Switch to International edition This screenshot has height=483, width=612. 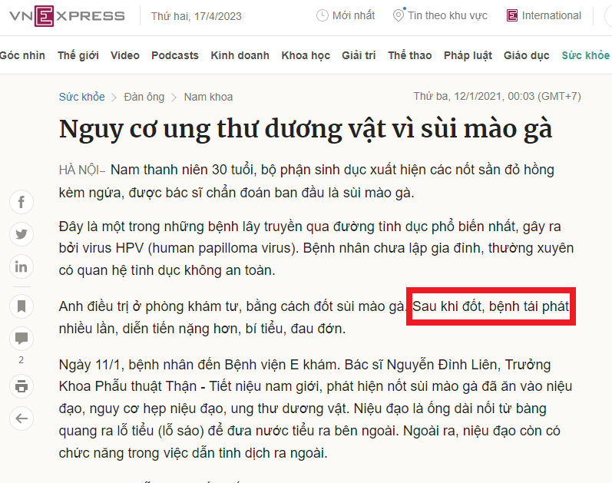544,16
